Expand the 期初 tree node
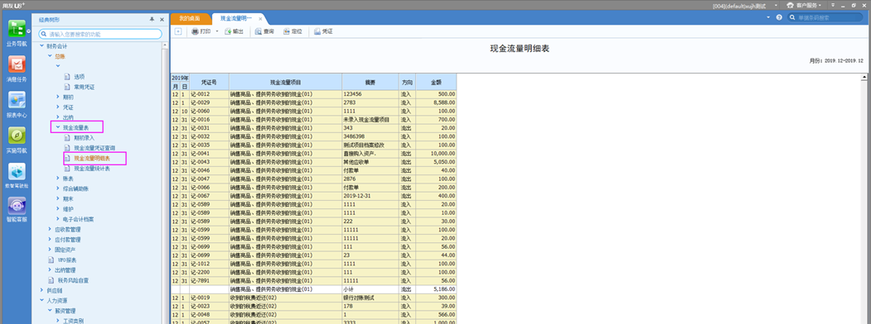871x324 pixels. tap(57, 97)
